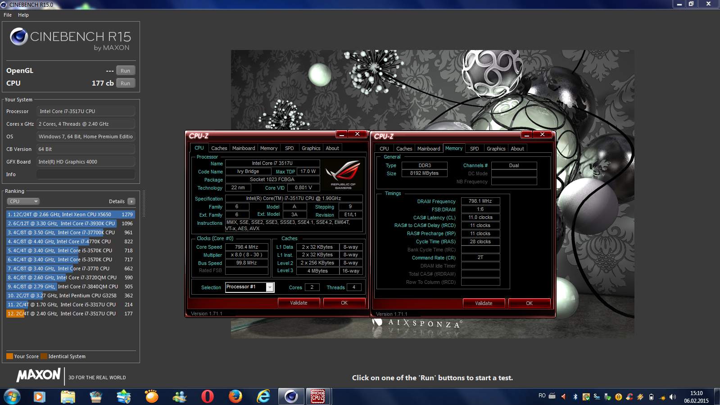This screenshot has width=720, height=405.
Task: Launch Opera browser from taskbar
Action: pos(208,396)
